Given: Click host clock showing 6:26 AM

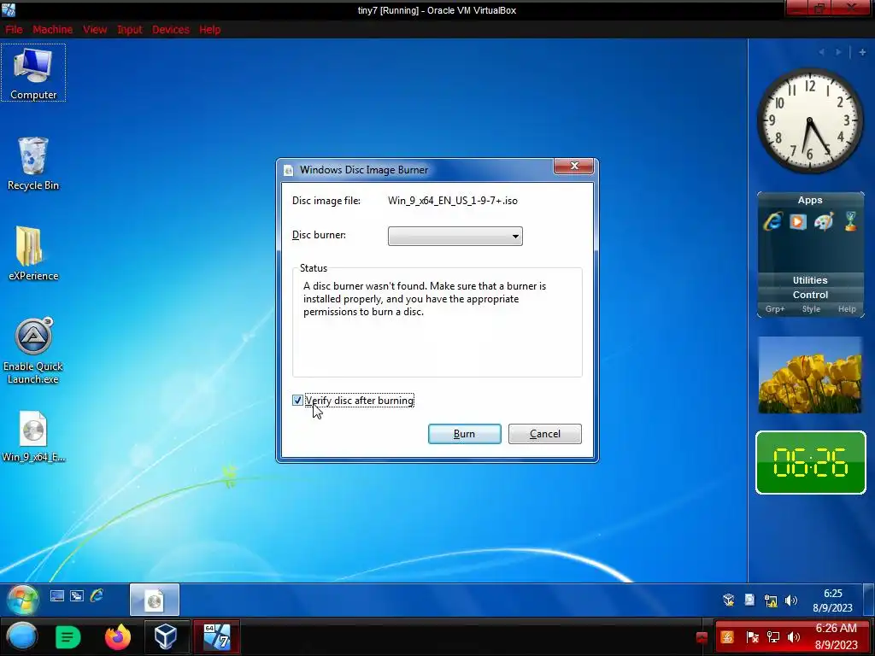Looking at the screenshot, I should point(836,636).
